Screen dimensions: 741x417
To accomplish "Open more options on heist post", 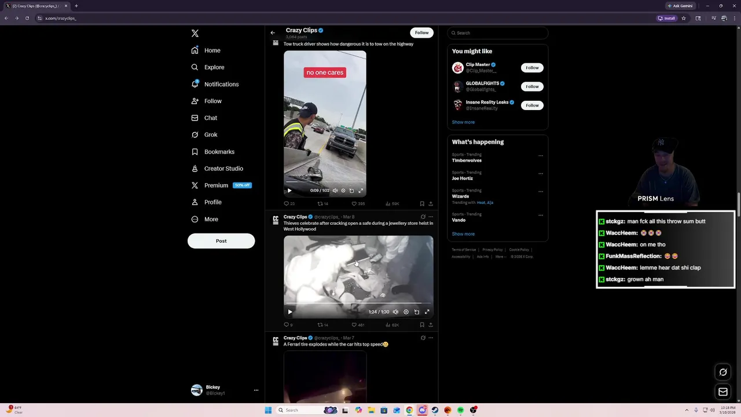I will (x=431, y=217).
